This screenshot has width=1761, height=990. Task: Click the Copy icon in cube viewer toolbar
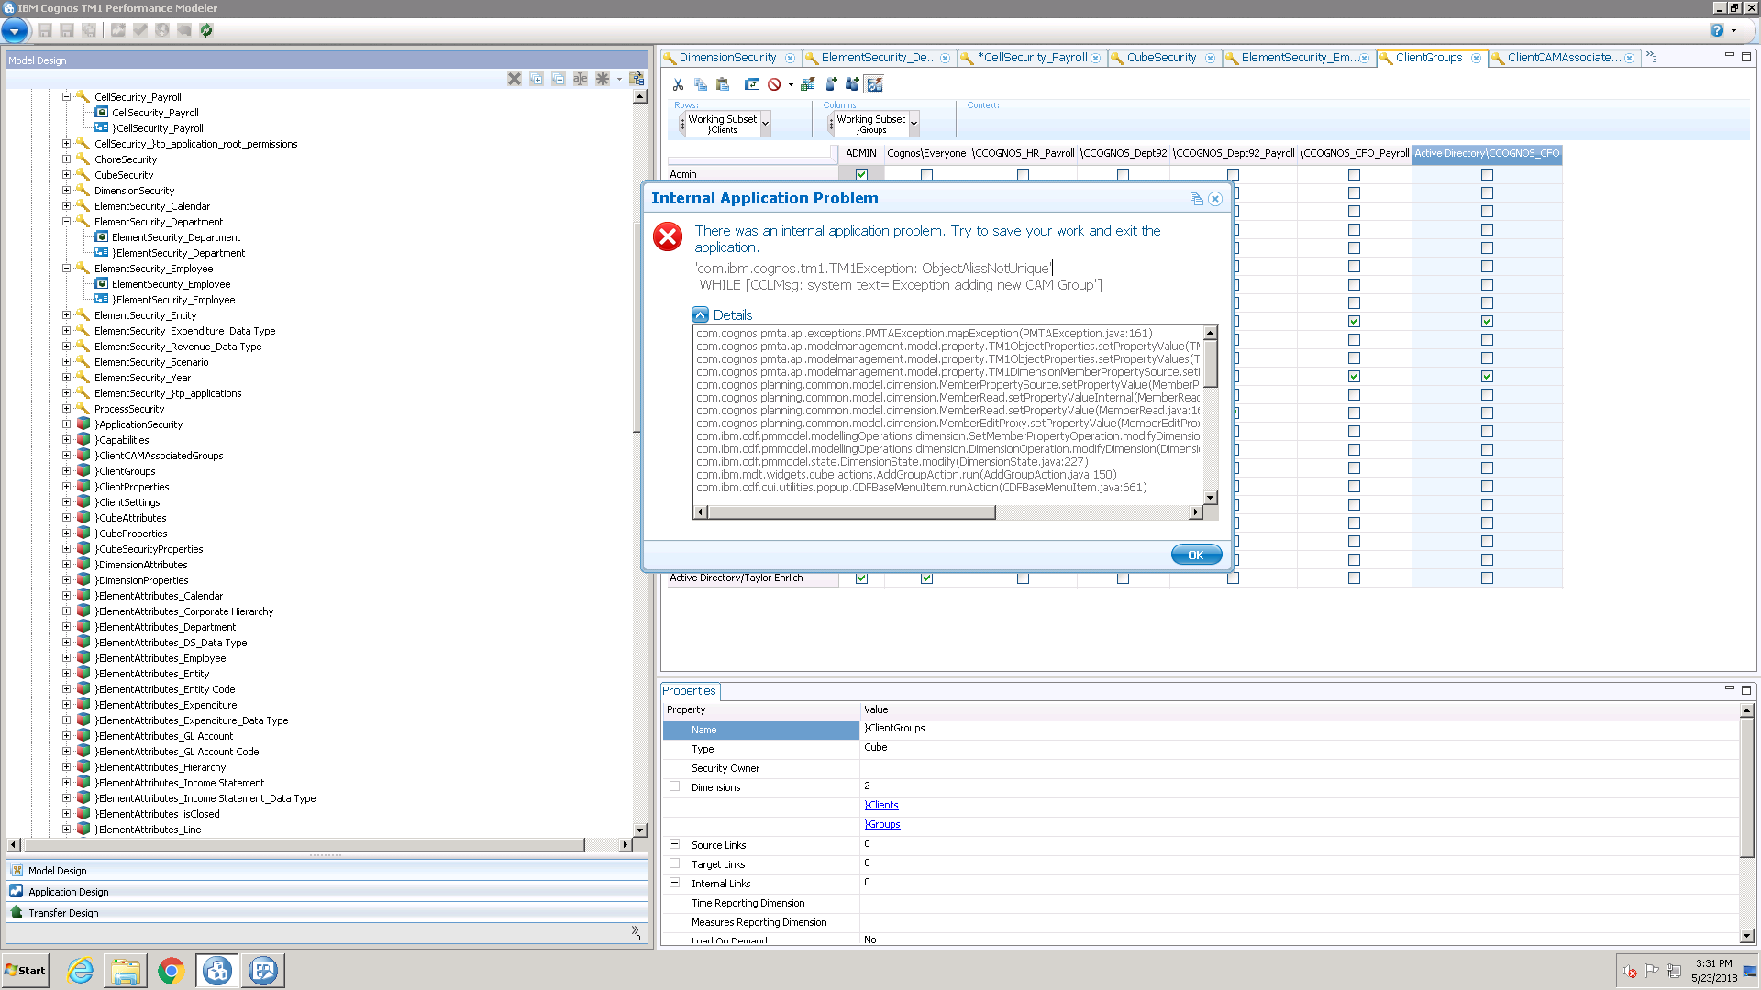[701, 84]
